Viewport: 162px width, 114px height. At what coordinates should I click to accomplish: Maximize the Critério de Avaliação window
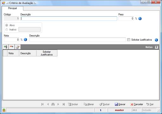click(149, 2)
